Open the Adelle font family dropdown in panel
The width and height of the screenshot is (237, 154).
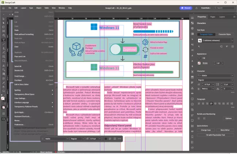click(x=232, y=75)
